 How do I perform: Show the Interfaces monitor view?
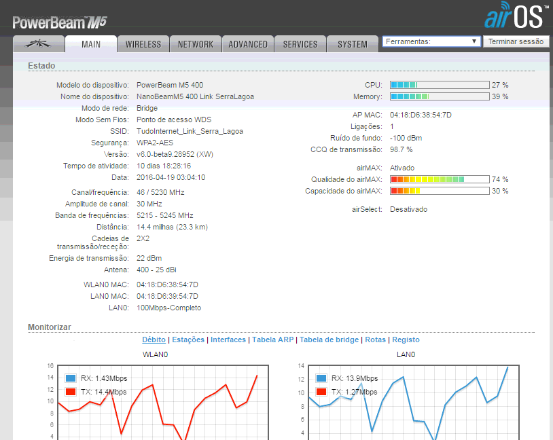(x=229, y=340)
